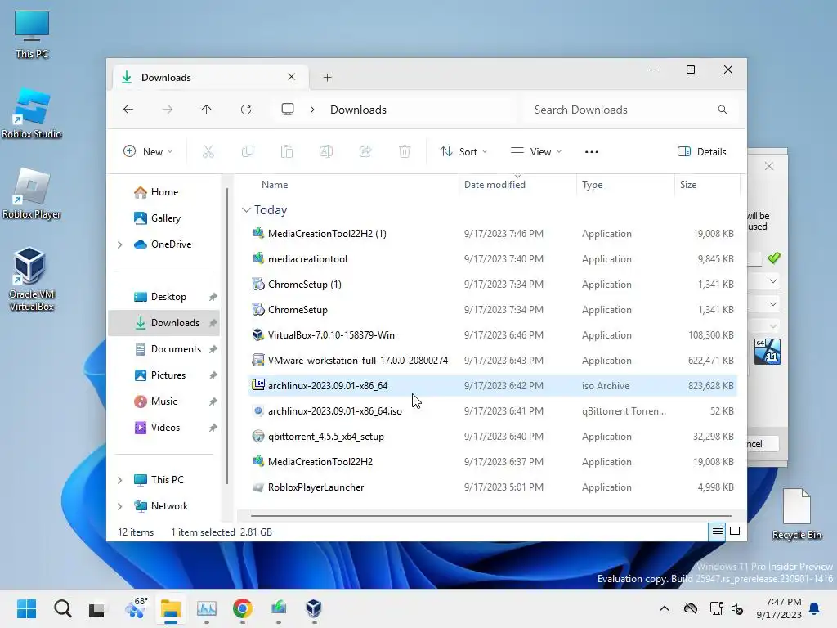Select VMware-workstation-full-17.0.0-20800274 file
Image resolution: width=837 pixels, height=628 pixels.
[x=492, y=361]
